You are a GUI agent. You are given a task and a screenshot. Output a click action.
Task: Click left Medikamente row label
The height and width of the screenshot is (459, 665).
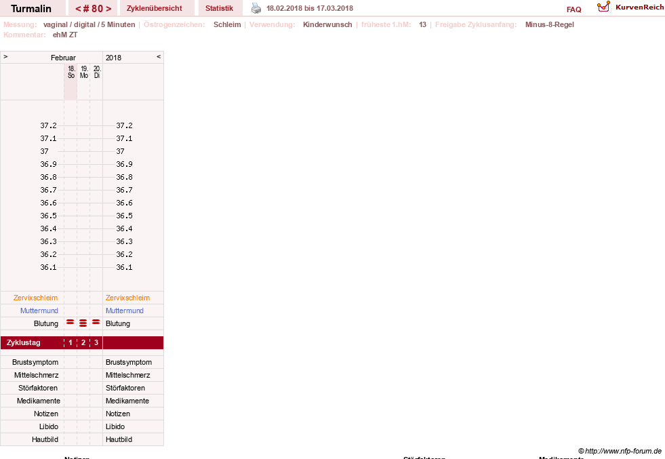39,401
